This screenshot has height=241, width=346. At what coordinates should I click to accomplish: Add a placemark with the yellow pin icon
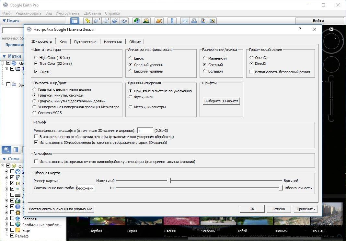pyautogui.click(x=88, y=21)
